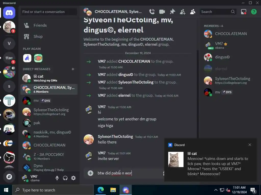Open Friends page
The width and height of the screenshot is (261, 195).
pos(49,25)
